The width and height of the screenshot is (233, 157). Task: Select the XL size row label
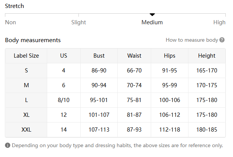point(26,115)
